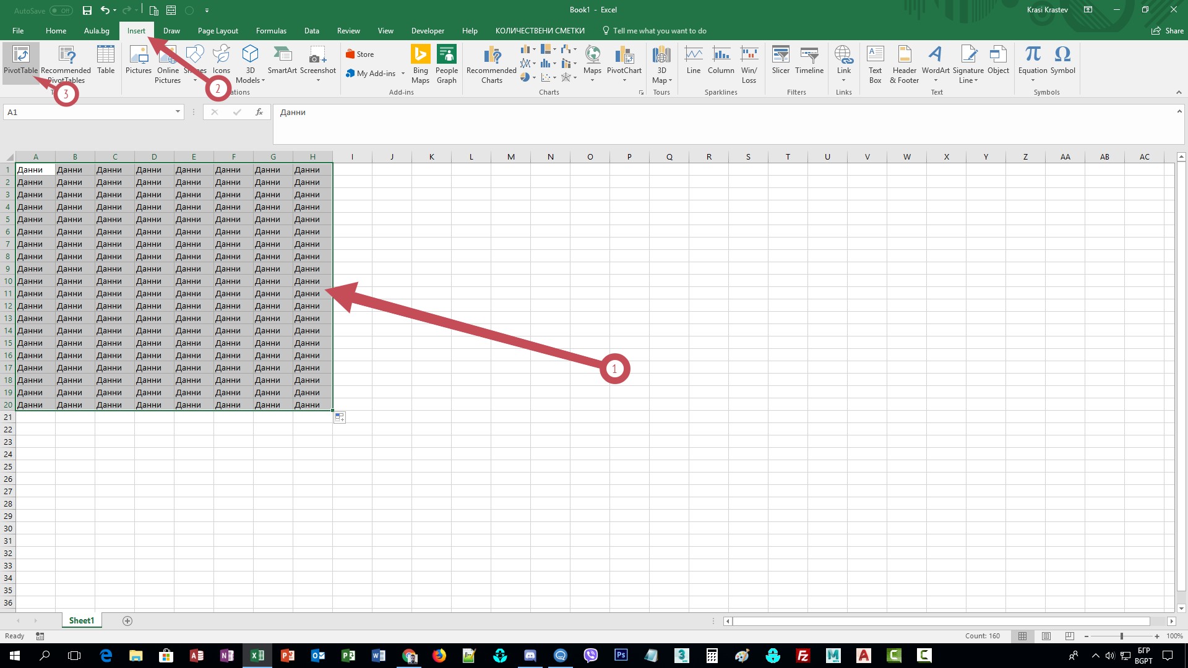The height and width of the screenshot is (668, 1188).
Task: Add a Header & Footer
Action: pos(903,64)
